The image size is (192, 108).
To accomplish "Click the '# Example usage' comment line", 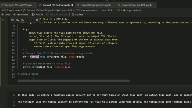I will tap(28, 74).
